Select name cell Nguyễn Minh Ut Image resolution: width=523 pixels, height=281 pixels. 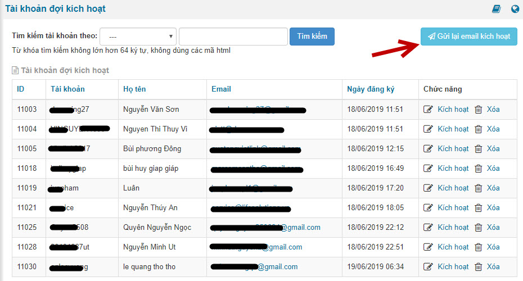click(150, 247)
